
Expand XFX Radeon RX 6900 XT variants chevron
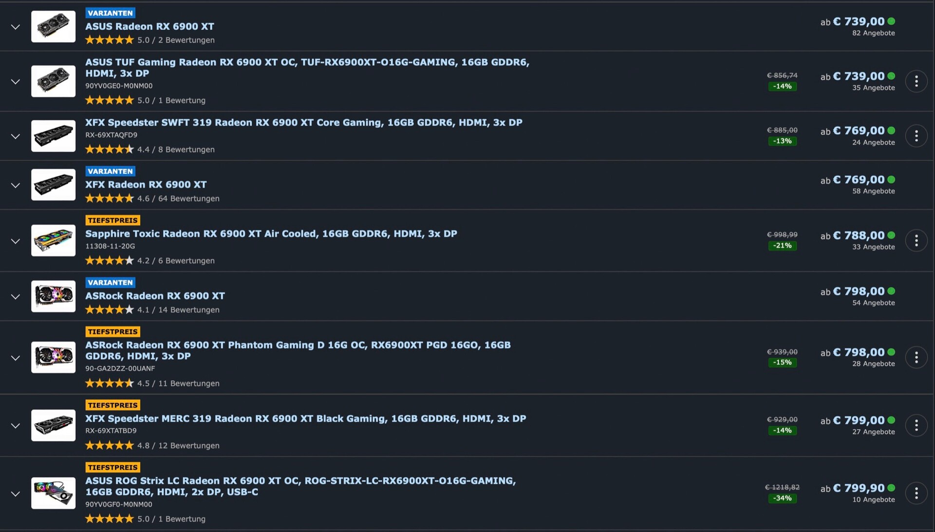point(16,185)
